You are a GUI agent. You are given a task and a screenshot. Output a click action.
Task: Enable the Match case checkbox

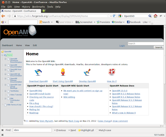[97, 130]
